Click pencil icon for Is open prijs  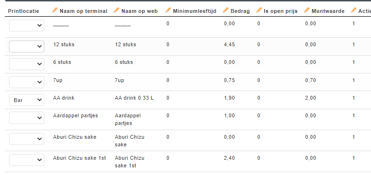click(259, 10)
